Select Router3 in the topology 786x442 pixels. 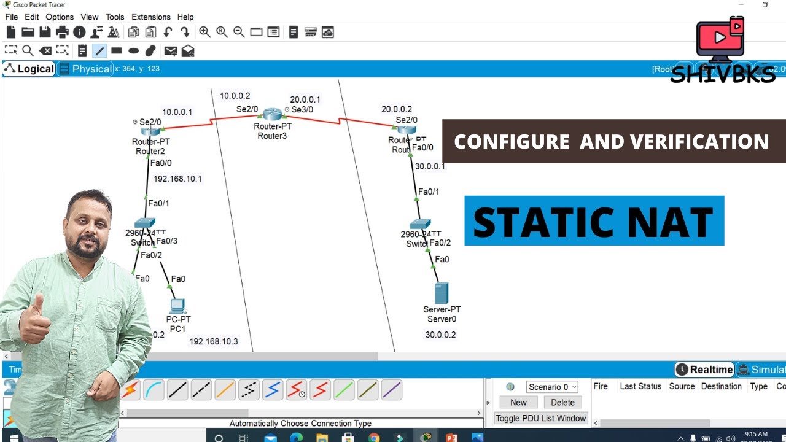272,115
